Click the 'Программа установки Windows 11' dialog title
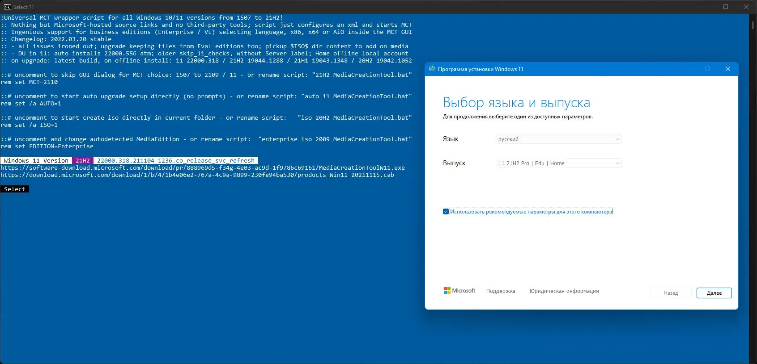 (x=481, y=69)
